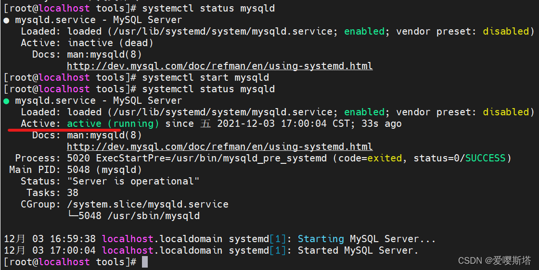Screen dimensions: 539x270
Task: Click the "5048 /usr/sbin/mysqld" process entry
Action: pyautogui.click(x=139, y=216)
